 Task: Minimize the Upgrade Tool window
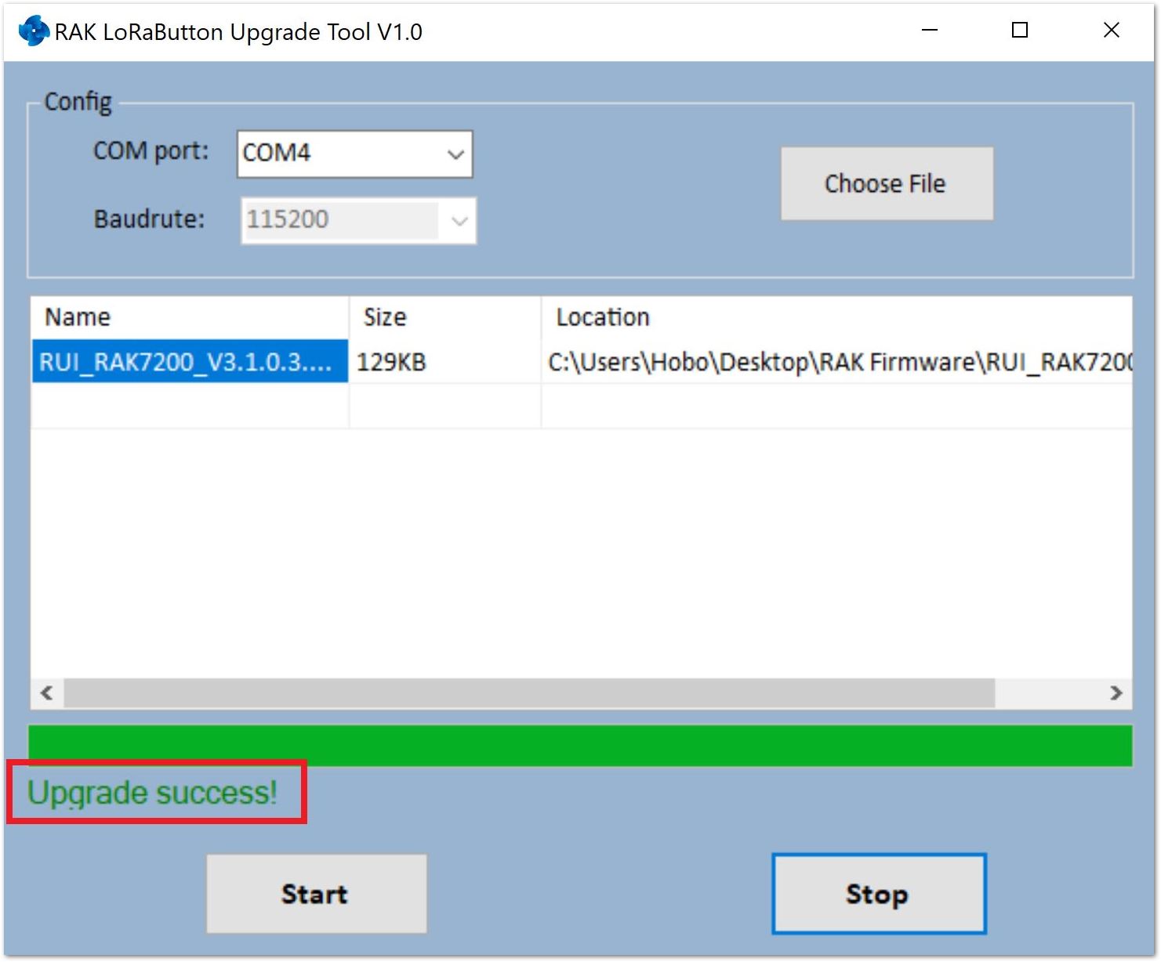pyautogui.click(x=930, y=31)
